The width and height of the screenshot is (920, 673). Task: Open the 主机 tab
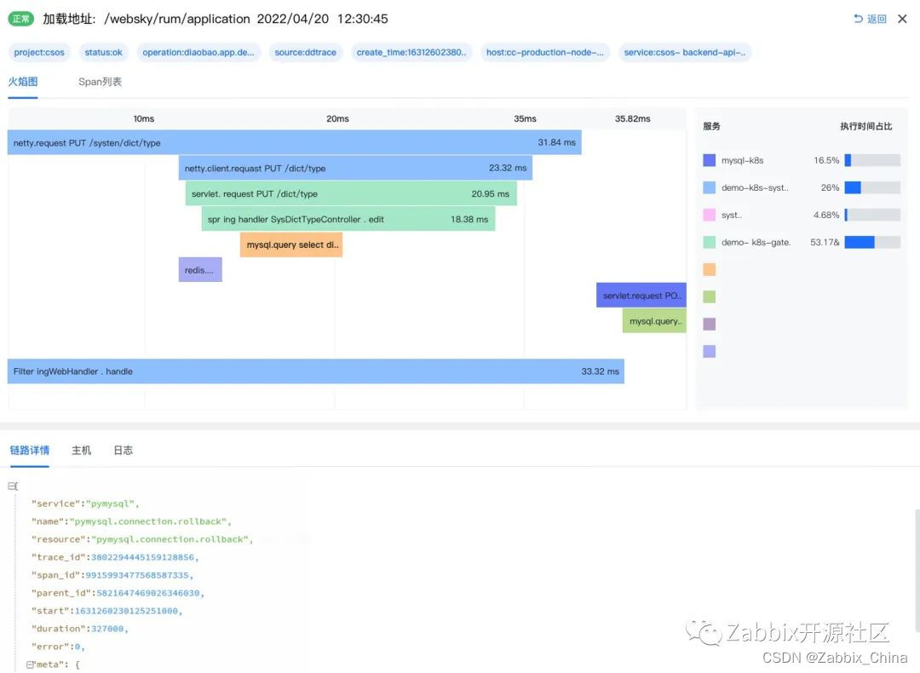pyautogui.click(x=82, y=450)
